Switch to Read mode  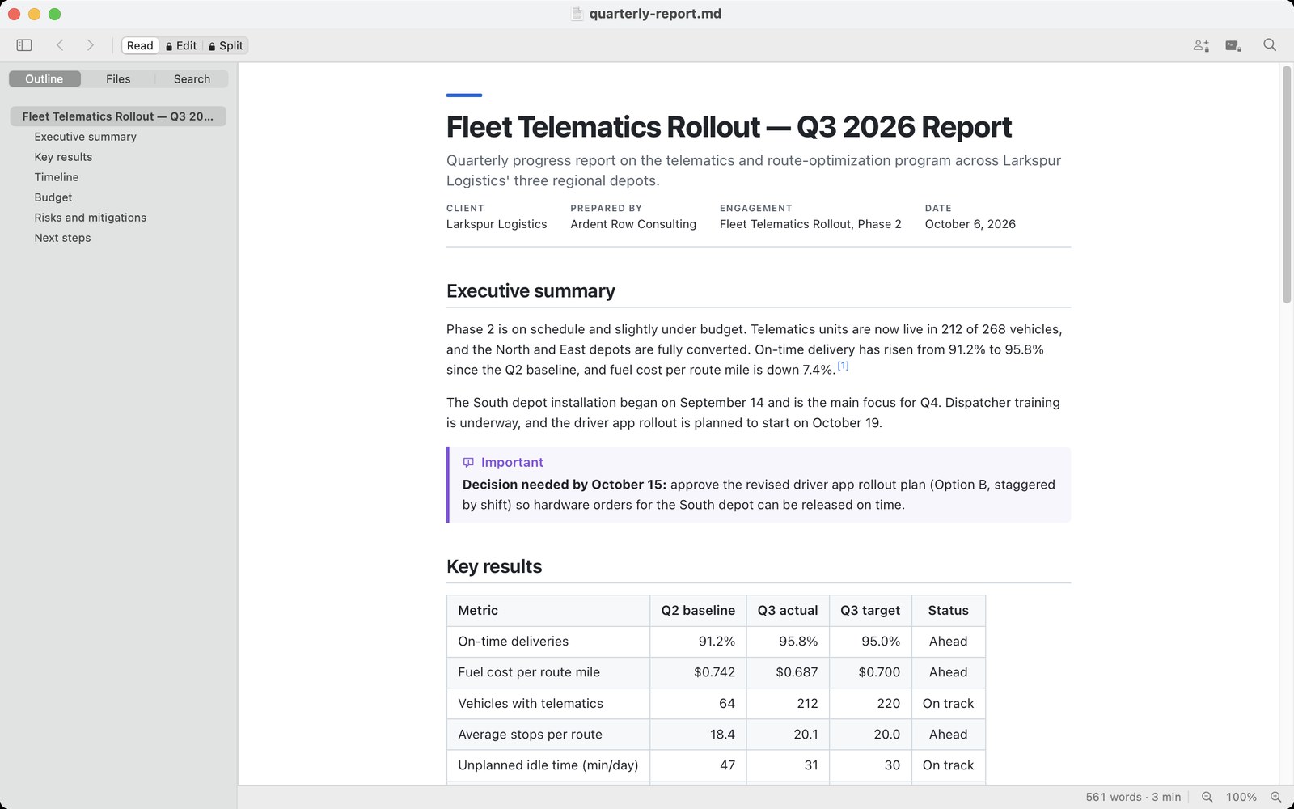coord(140,45)
